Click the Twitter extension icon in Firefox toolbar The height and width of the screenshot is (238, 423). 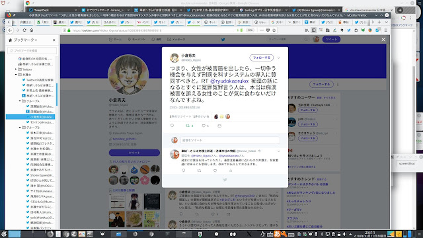[349, 30]
